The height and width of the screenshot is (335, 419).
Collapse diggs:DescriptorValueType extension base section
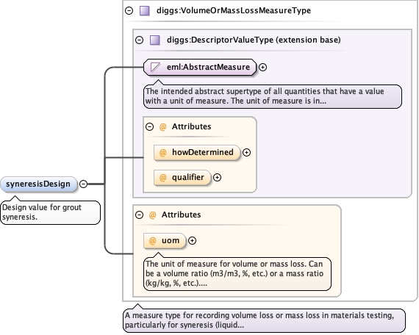[139, 40]
